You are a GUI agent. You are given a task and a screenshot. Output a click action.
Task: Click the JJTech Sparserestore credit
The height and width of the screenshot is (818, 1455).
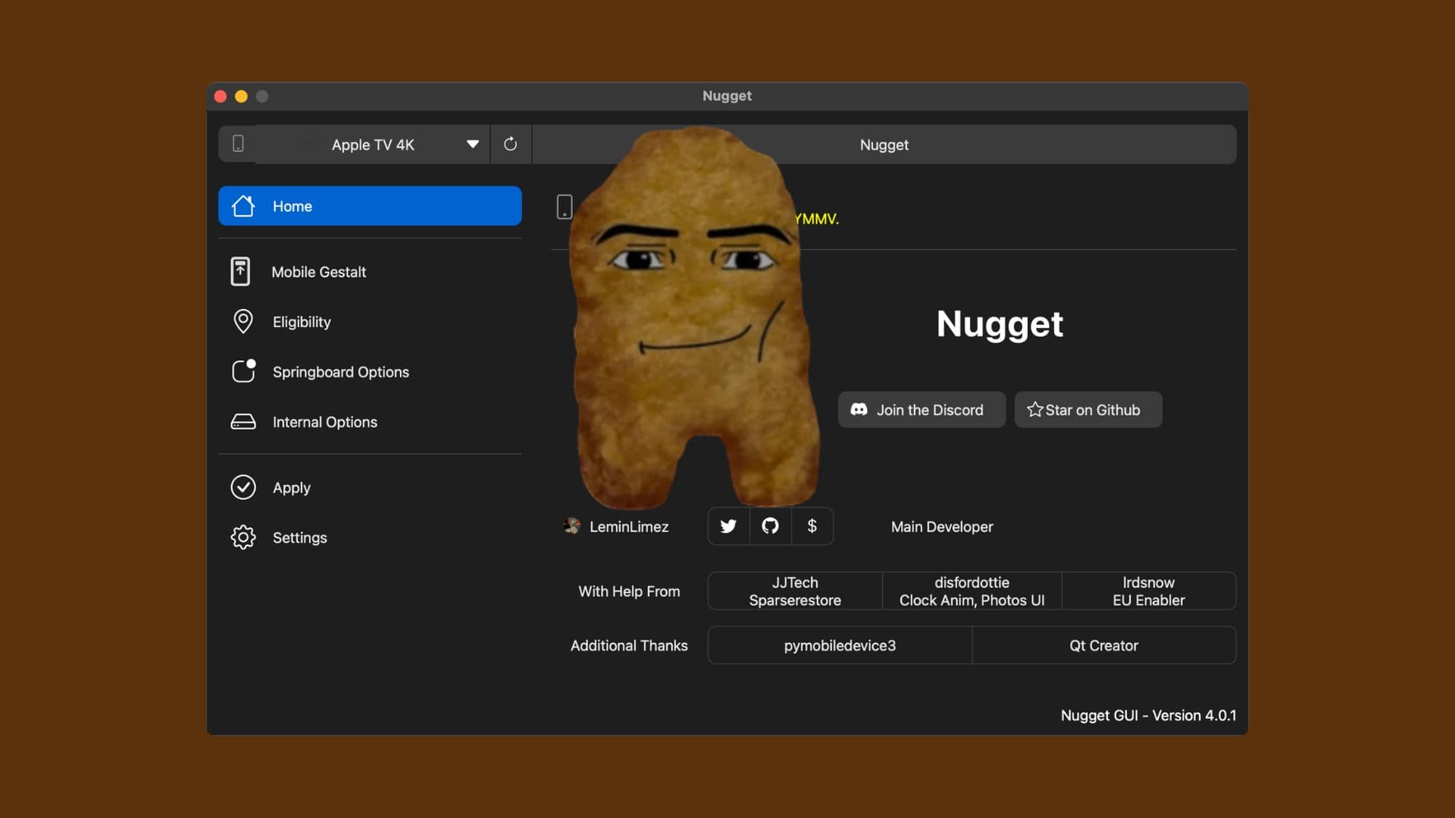[794, 591]
